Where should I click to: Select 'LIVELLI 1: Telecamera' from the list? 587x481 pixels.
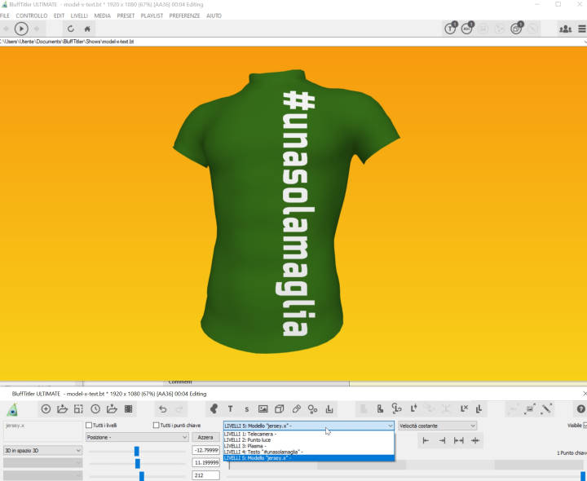[309, 435]
